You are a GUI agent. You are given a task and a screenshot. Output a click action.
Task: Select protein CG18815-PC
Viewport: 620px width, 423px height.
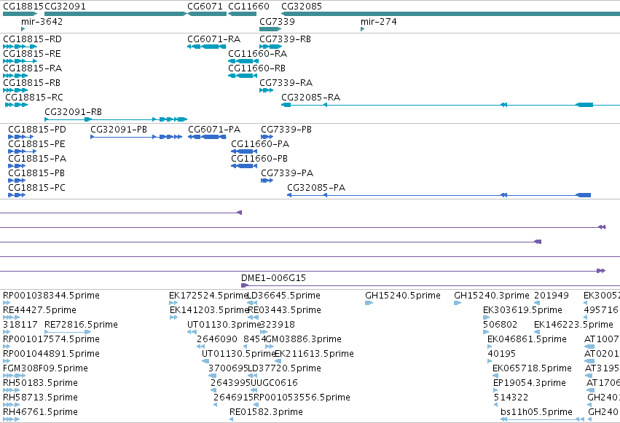pos(36,188)
